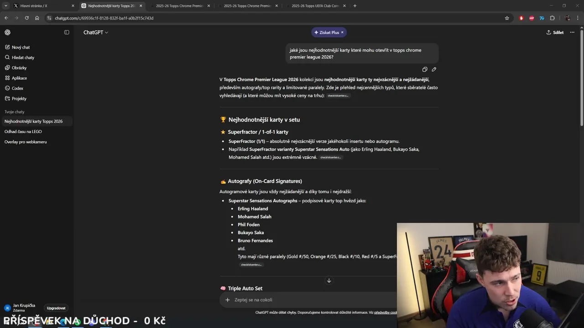Click the Sdílet share button
This screenshot has width=584, height=328.
click(555, 32)
